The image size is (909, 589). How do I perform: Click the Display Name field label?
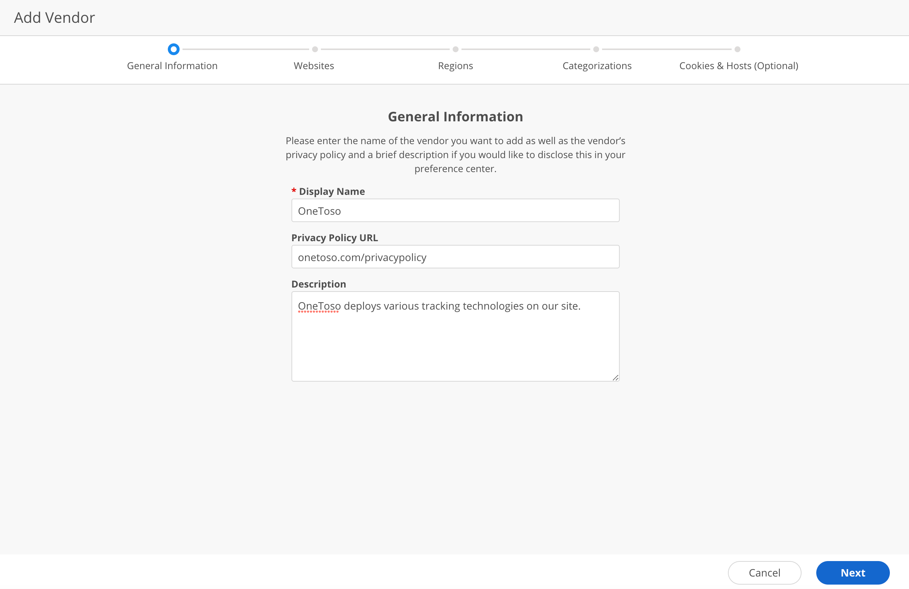[x=331, y=191]
